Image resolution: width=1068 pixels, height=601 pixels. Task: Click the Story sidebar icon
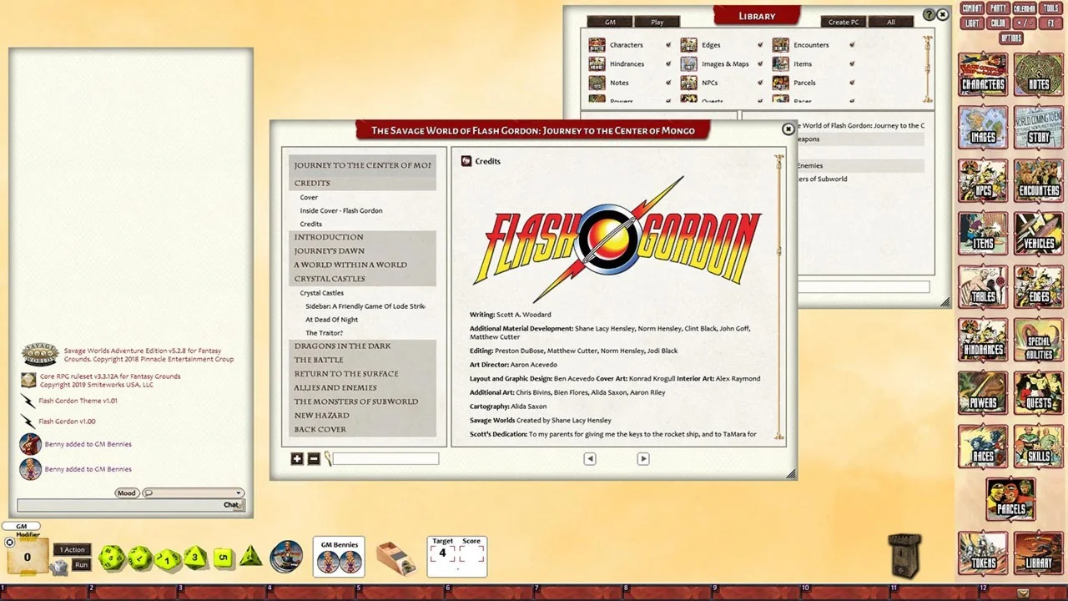pyautogui.click(x=1038, y=127)
